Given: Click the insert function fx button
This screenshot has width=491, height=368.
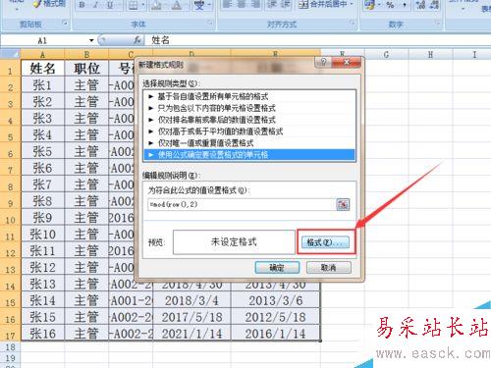Looking at the screenshot, I should pyautogui.click(x=137, y=40).
